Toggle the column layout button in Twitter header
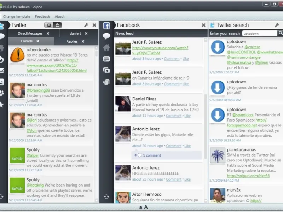 [x=49, y=25]
